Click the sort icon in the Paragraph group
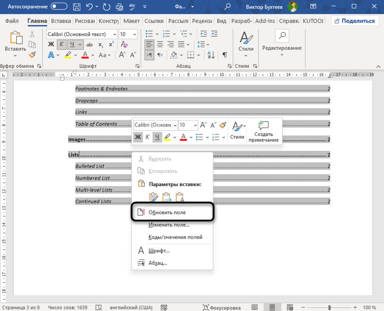The image size is (384, 311). [x=210, y=54]
